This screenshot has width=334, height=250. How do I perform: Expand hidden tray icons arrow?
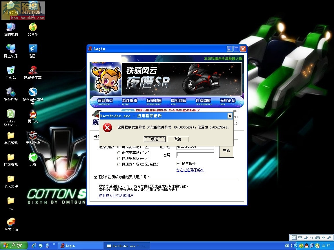(296, 246)
